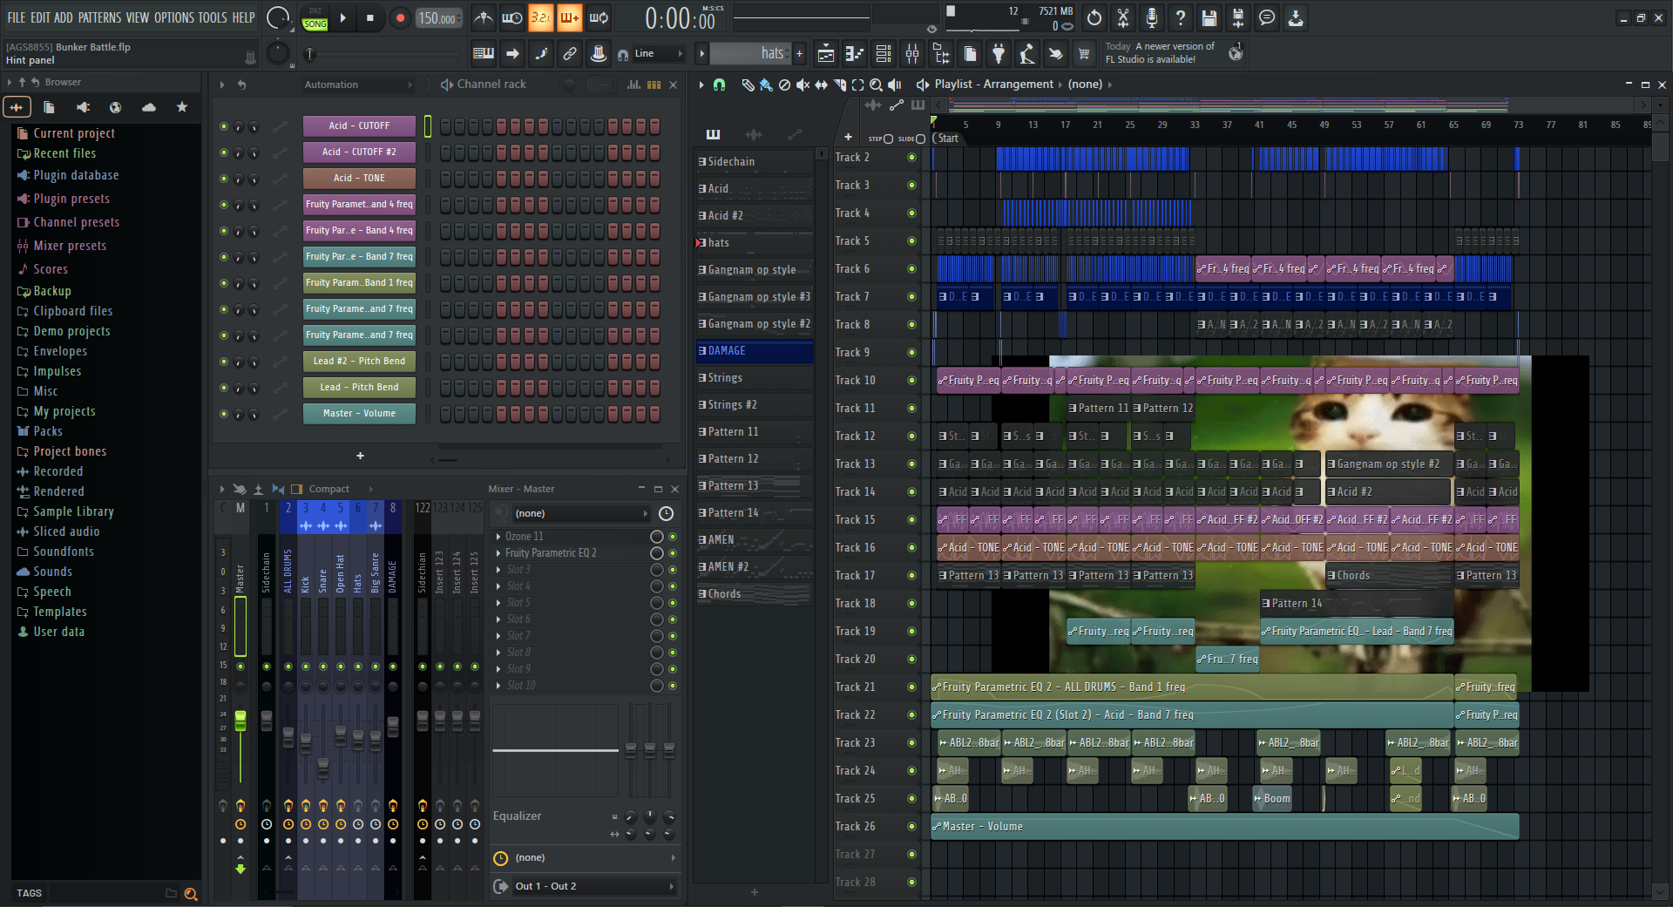Click the save project floppy icon
This screenshot has width=1673, height=907.
coord(1209,17)
